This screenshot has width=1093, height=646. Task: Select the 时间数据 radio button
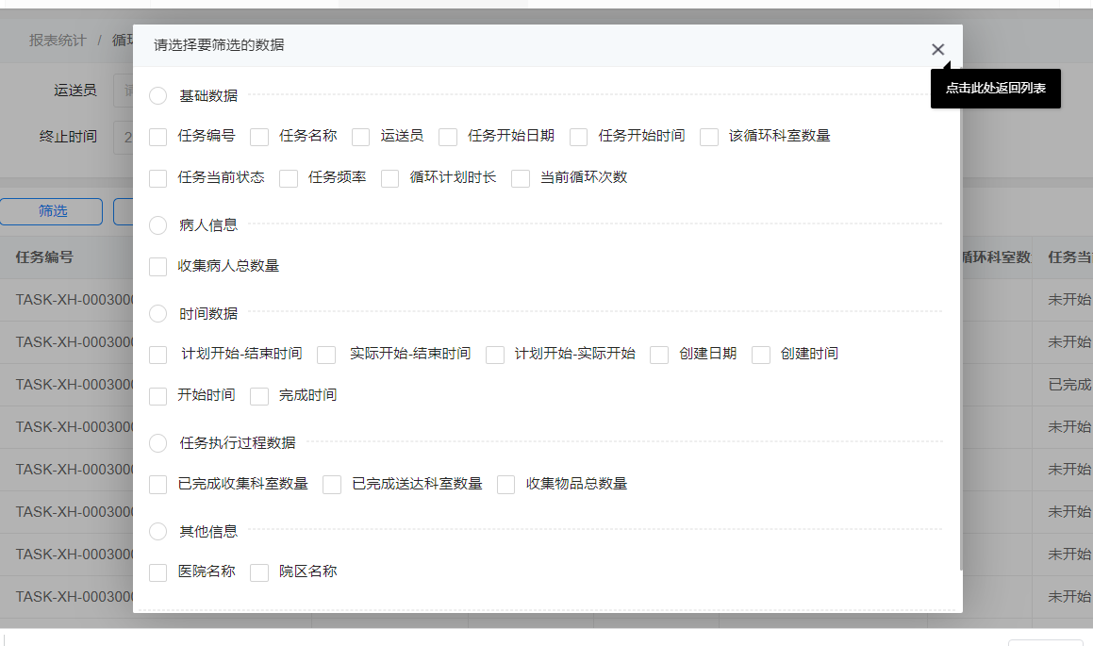coord(157,313)
